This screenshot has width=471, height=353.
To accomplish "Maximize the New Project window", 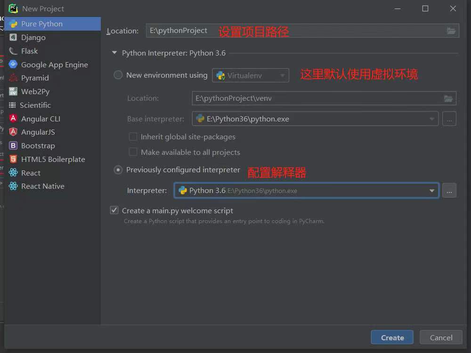I will 425,8.
